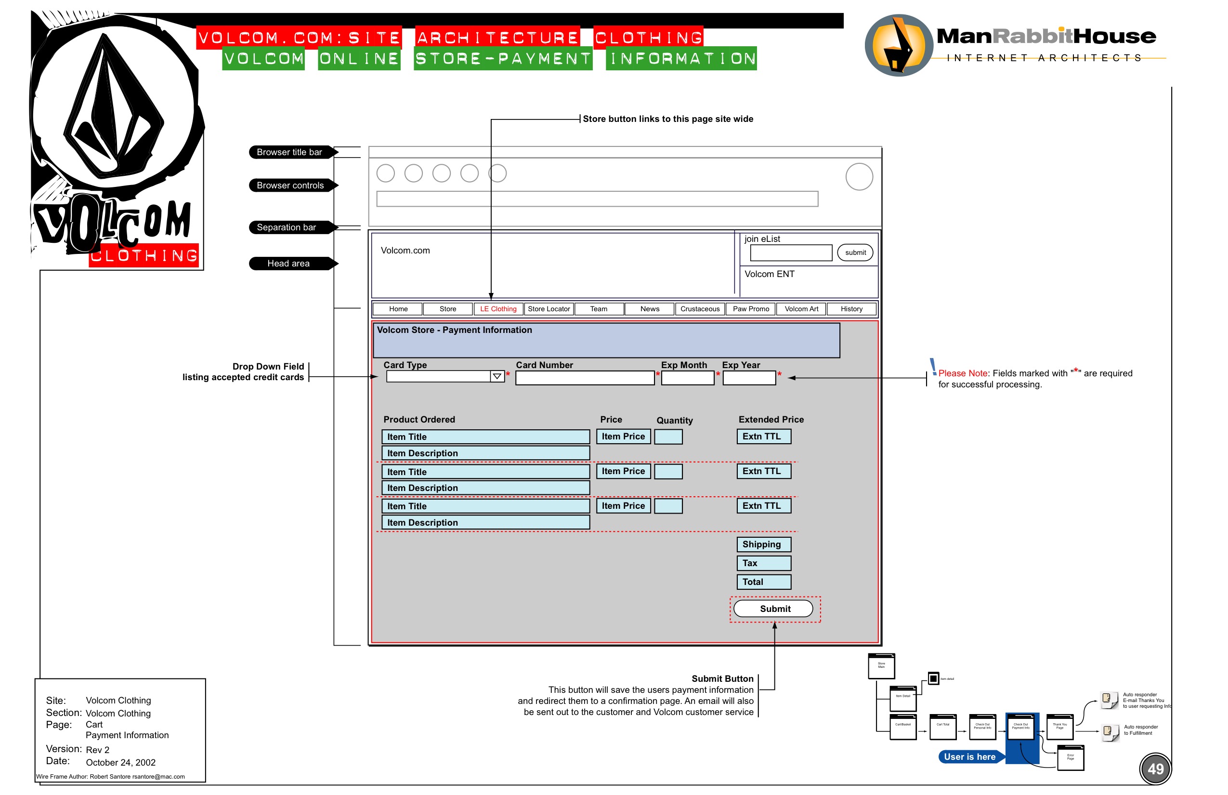Click the Check Out Personal Info page icon

(982, 727)
